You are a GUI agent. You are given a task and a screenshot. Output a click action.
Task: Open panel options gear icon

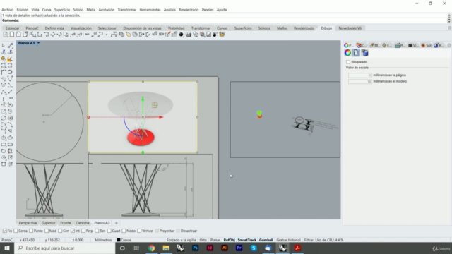pyautogui.click(x=449, y=45)
